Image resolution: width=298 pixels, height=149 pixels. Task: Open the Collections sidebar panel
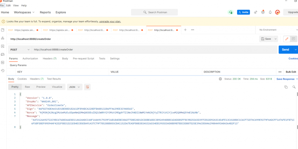tap(3, 30)
